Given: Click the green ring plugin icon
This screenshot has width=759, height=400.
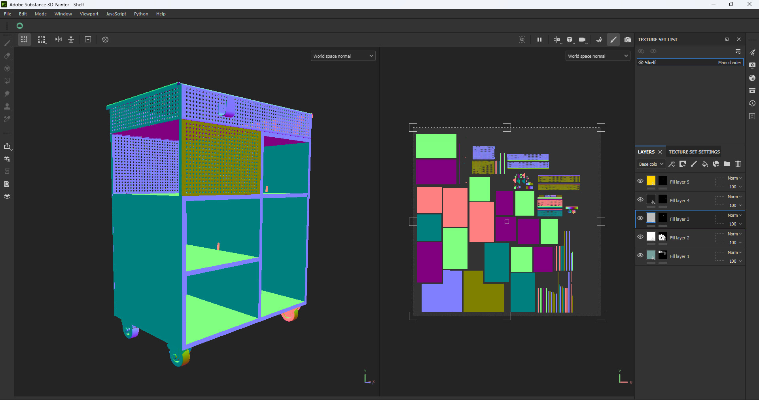Looking at the screenshot, I should [x=20, y=26].
